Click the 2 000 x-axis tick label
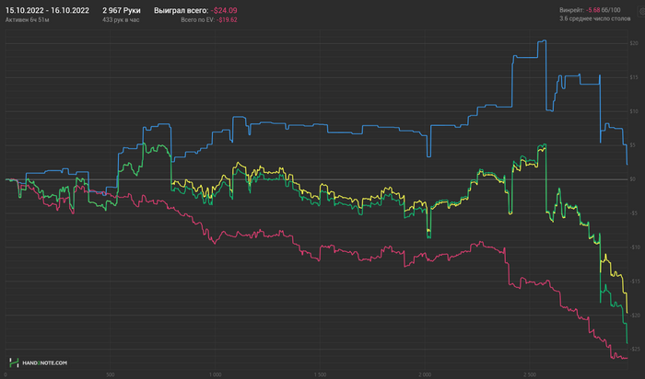This screenshot has width=645, height=379. [x=425, y=374]
